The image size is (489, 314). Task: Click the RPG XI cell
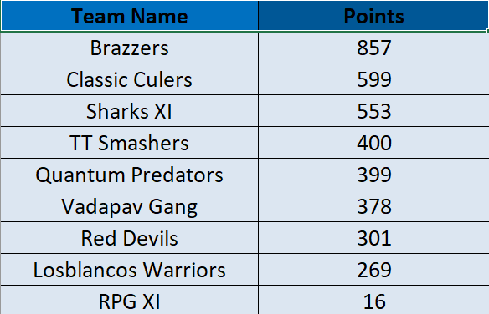[x=130, y=300]
